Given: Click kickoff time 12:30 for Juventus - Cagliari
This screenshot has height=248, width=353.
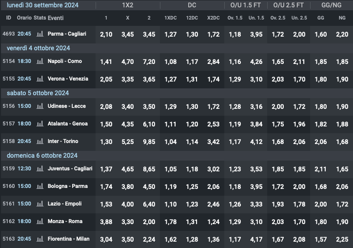Looking at the screenshot, I should (x=24, y=168).
